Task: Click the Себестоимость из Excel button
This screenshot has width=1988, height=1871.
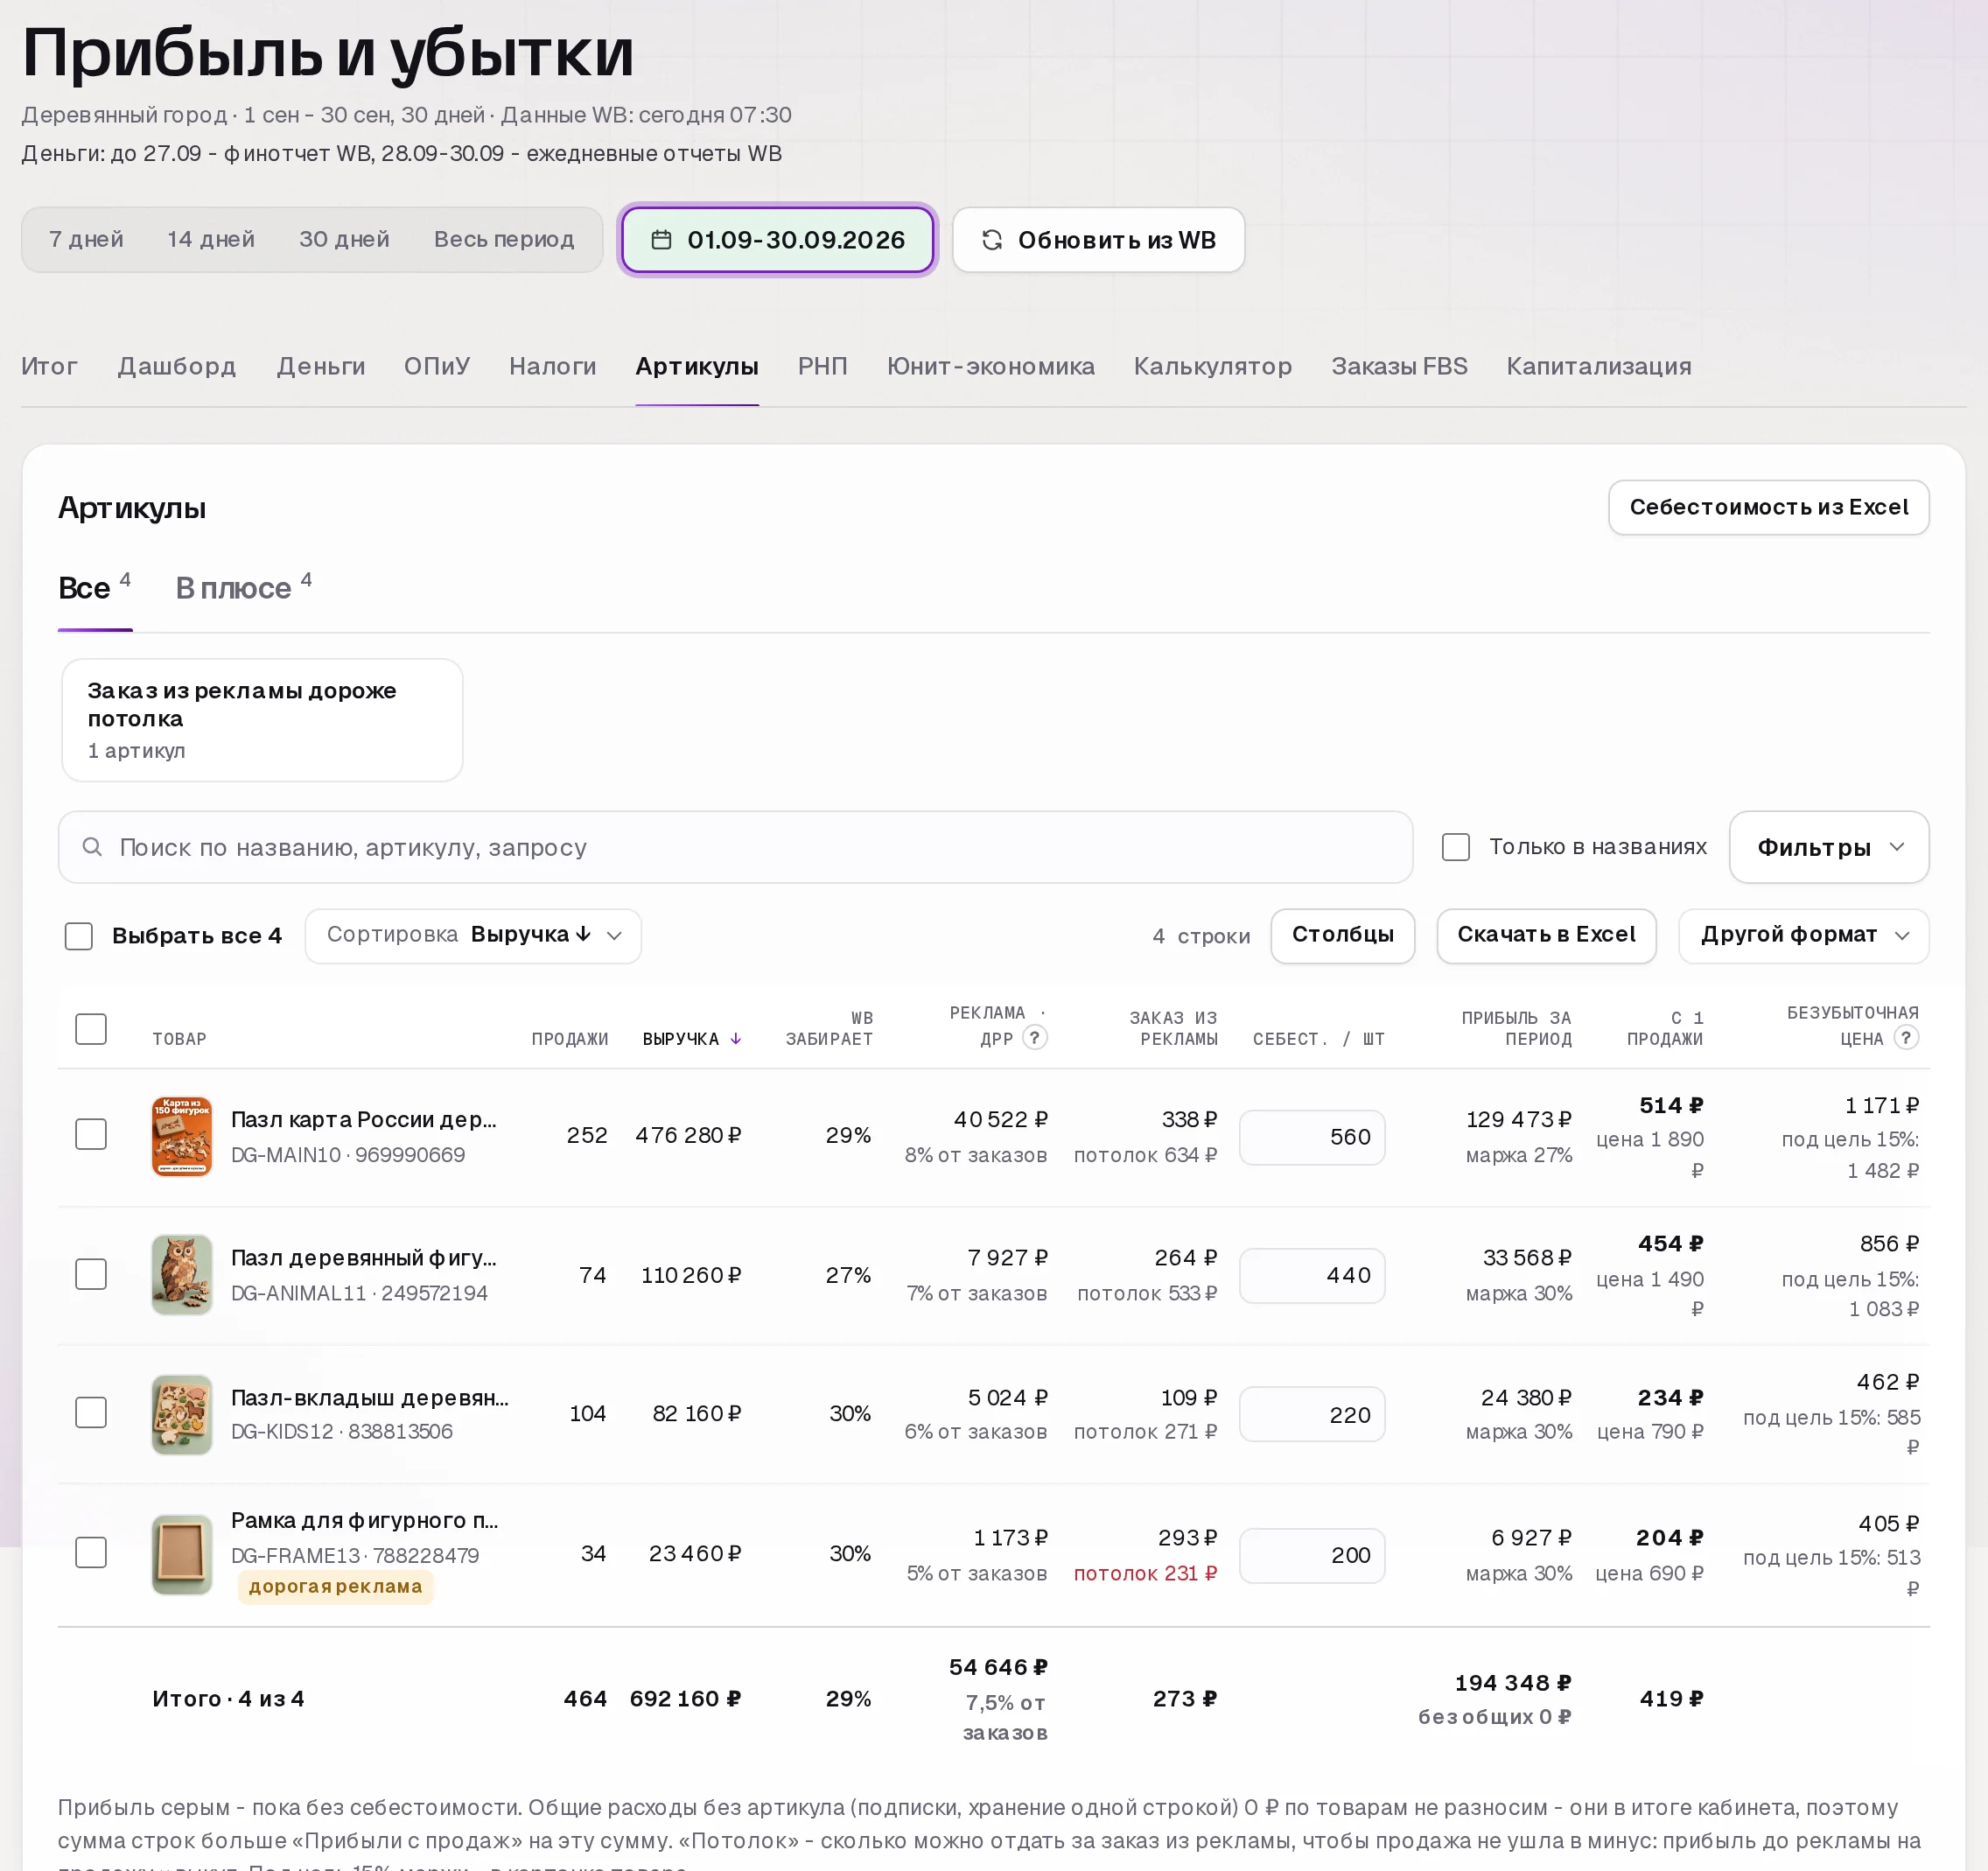Action: [1768, 507]
